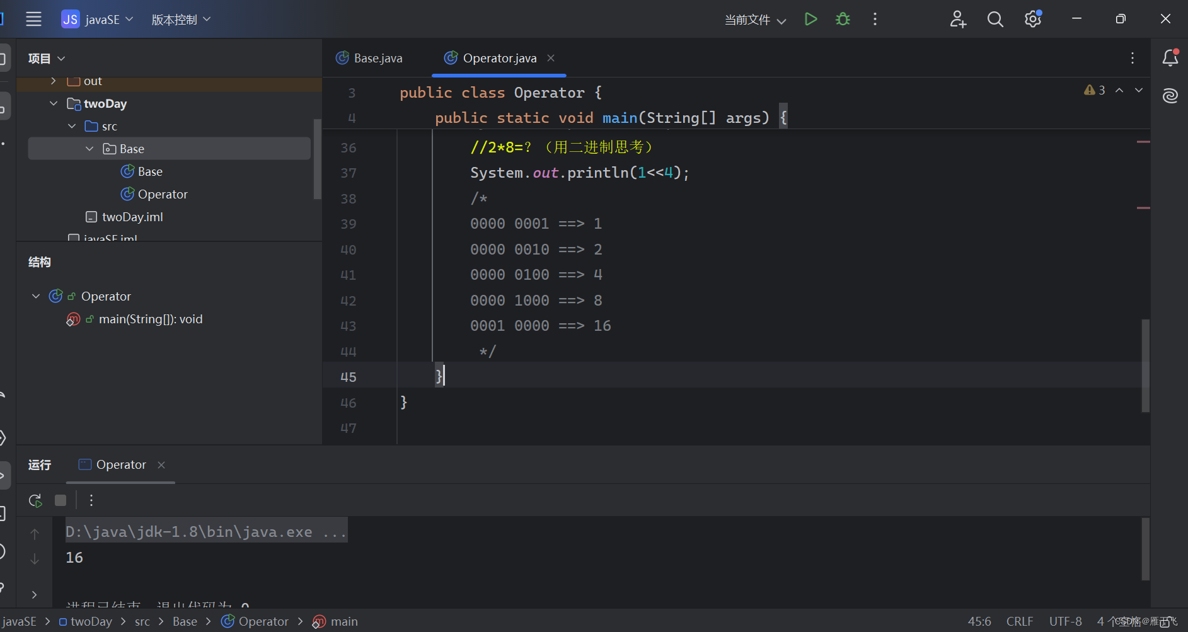Click Operator breadcrumb in status bar
The image size is (1188, 632).
pyautogui.click(x=255, y=621)
